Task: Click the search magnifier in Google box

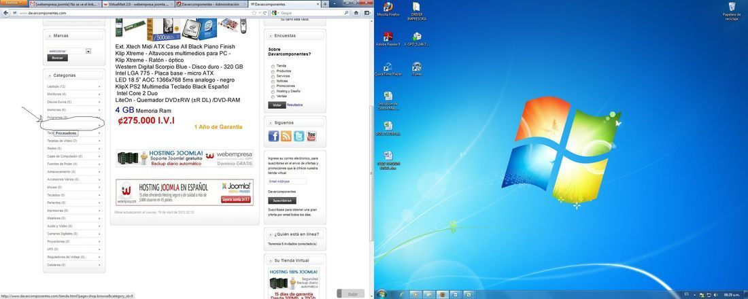Action: [346, 13]
